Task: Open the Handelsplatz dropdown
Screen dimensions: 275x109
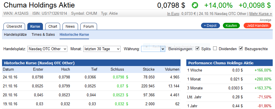Action: point(47,49)
